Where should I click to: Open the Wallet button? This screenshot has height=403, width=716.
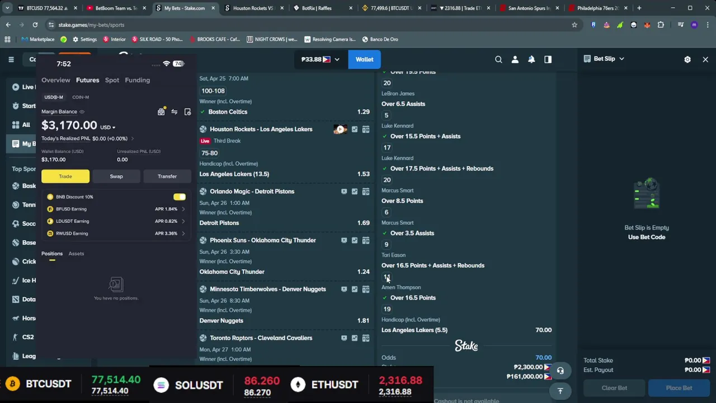click(x=364, y=59)
